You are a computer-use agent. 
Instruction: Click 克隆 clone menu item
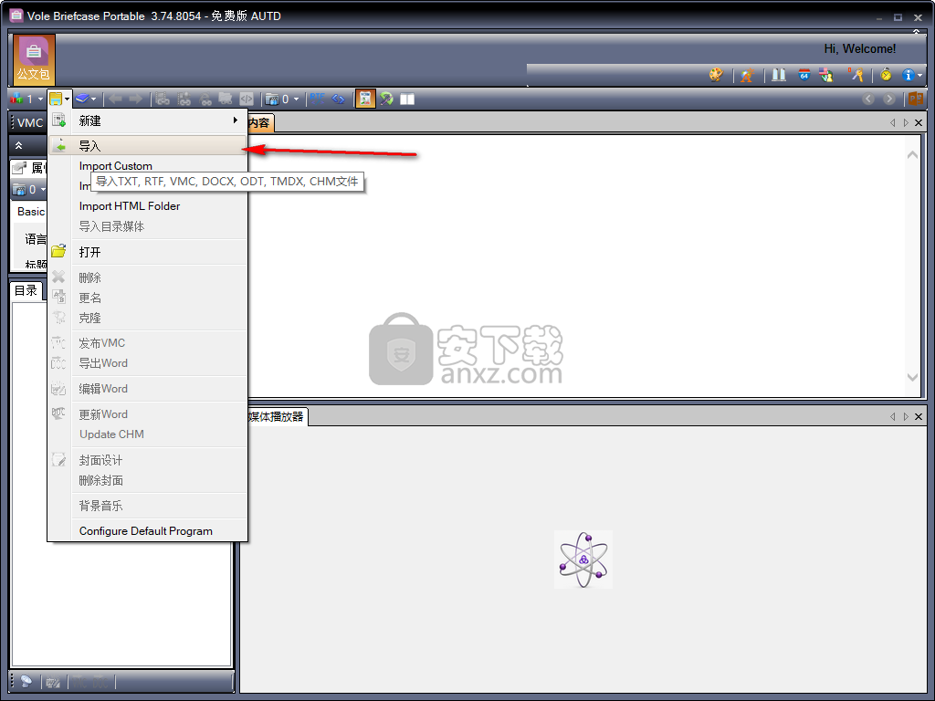[x=147, y=319]
